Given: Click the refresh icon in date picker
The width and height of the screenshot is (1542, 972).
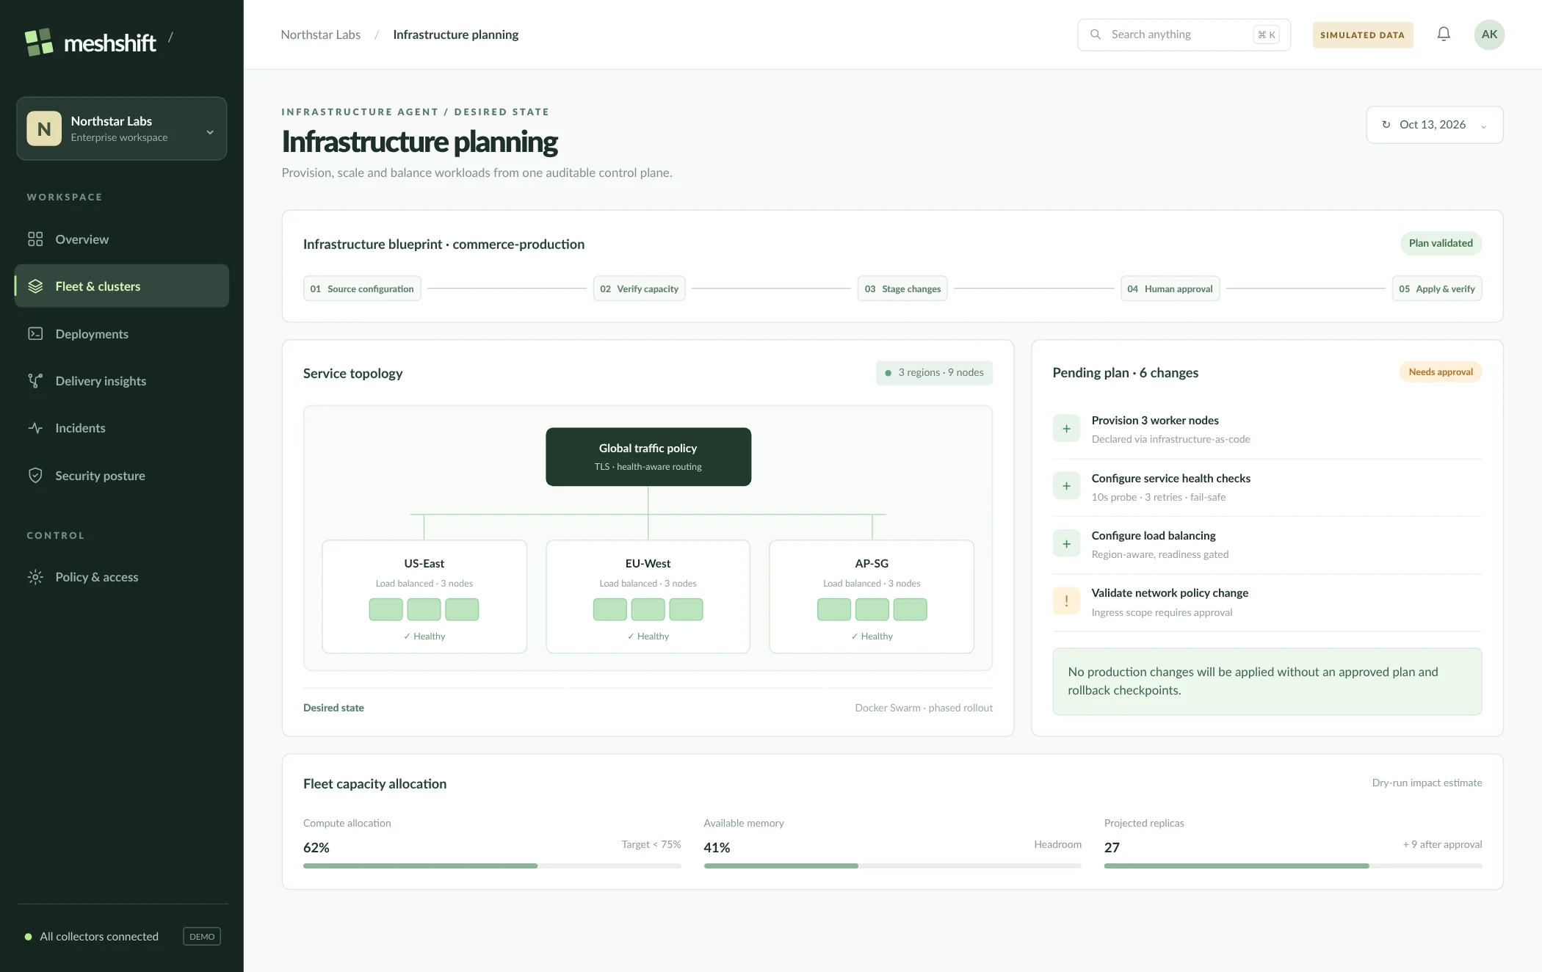Looking at the screenshot, I should (x=1386, y=125).
